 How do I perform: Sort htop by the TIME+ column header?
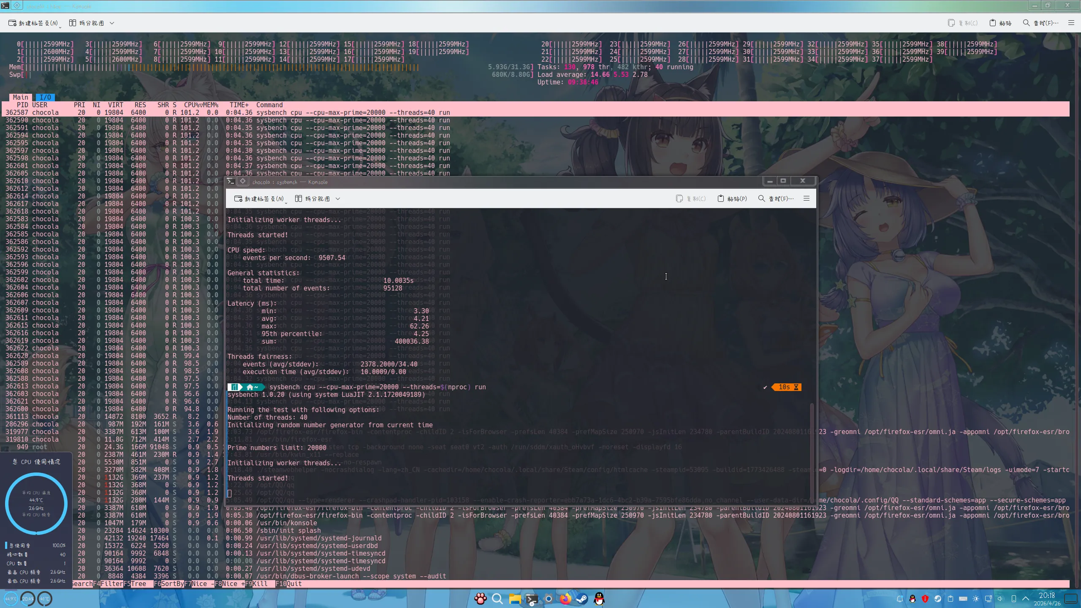pyautogui.click(x=239, y=105)
